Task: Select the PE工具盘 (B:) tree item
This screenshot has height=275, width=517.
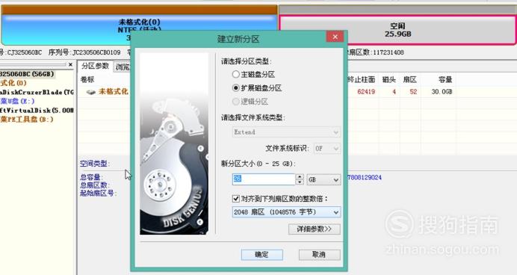Action: click(27, 119)
